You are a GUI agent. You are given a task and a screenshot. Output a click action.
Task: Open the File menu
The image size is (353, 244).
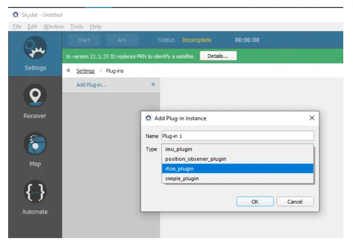click(x=17, y=26)
